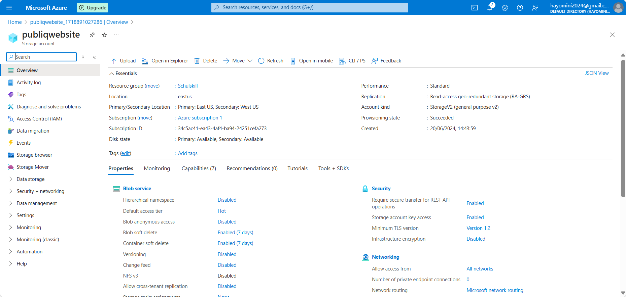Click Open in mobile
626x297 pixels.
tap(311, 61)
